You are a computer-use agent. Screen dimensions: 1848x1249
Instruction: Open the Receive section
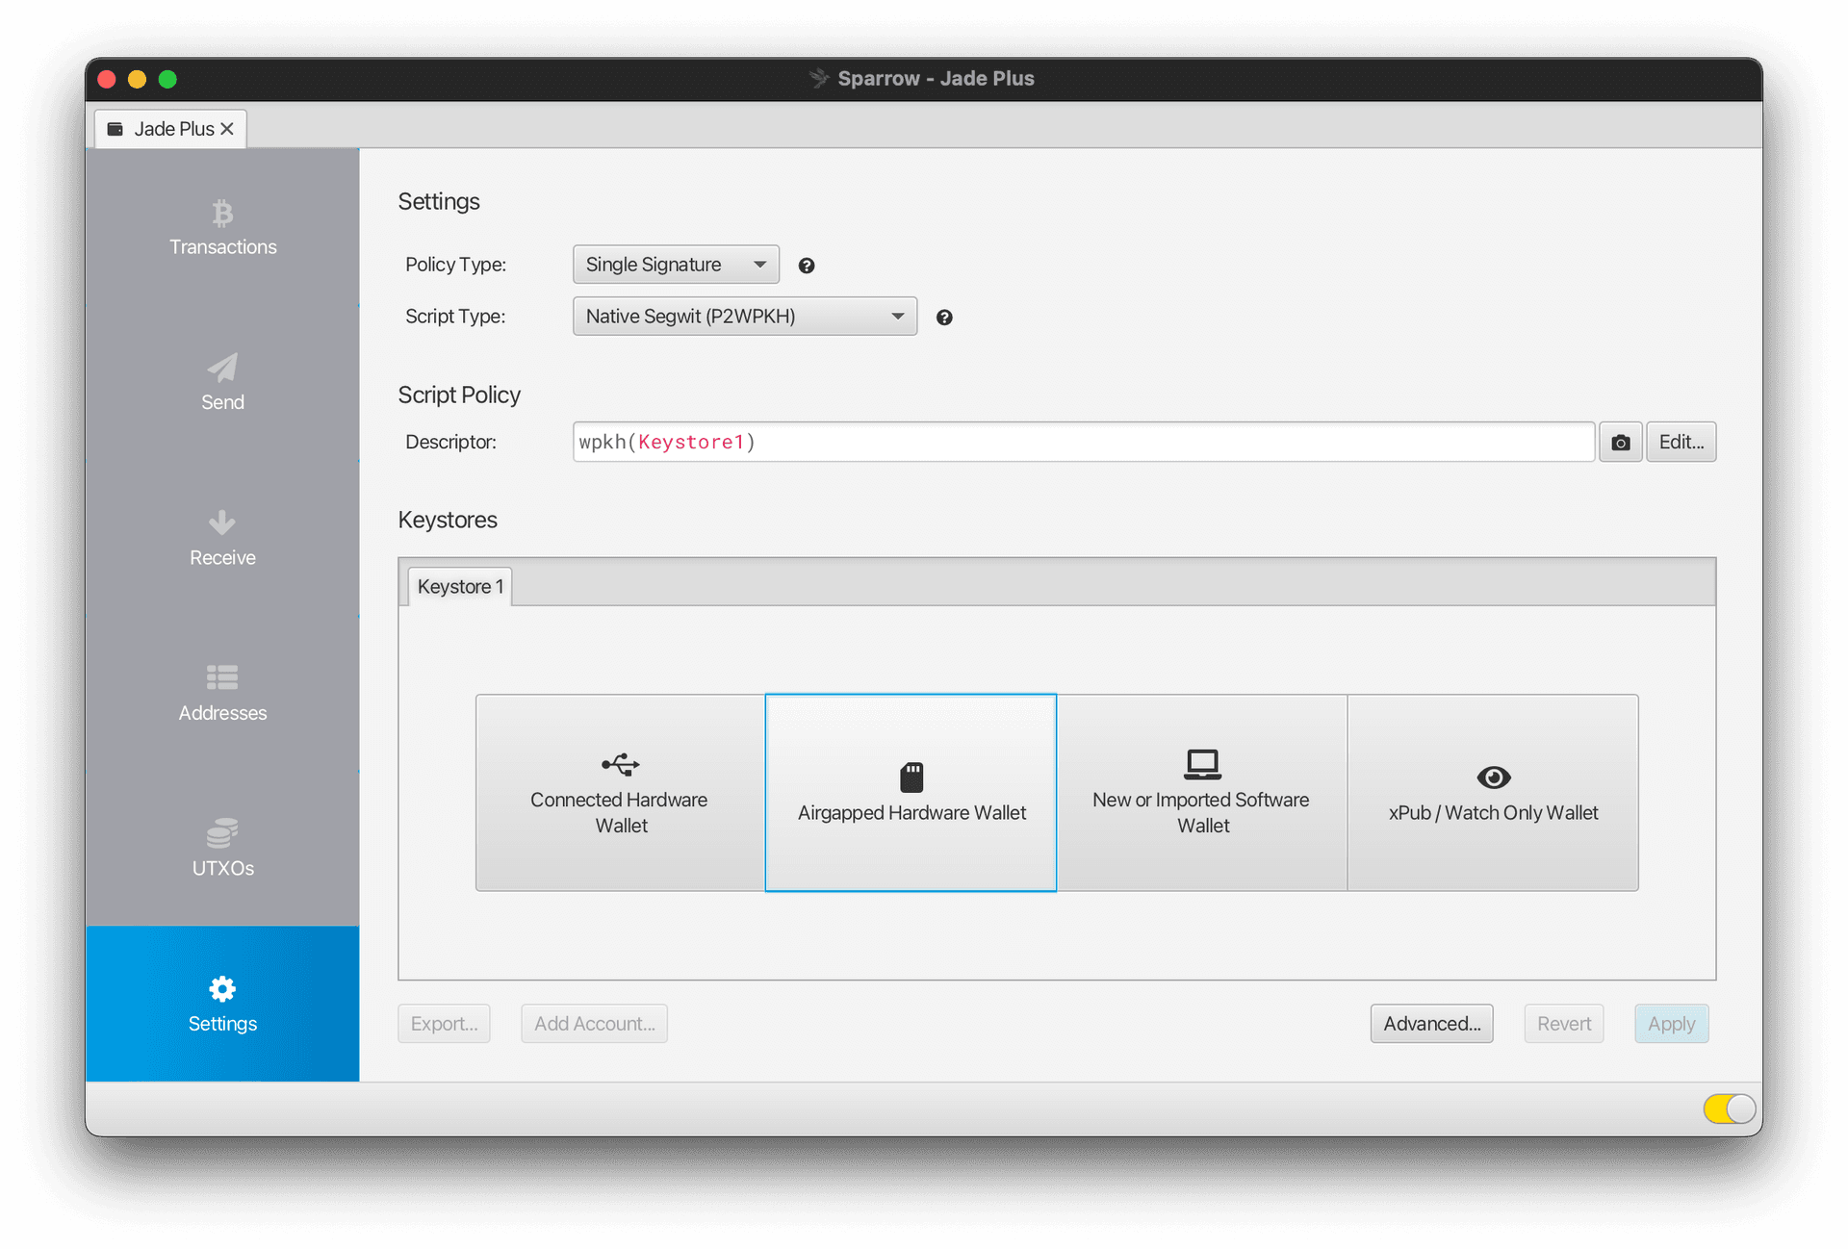click(x=222, y=538)
